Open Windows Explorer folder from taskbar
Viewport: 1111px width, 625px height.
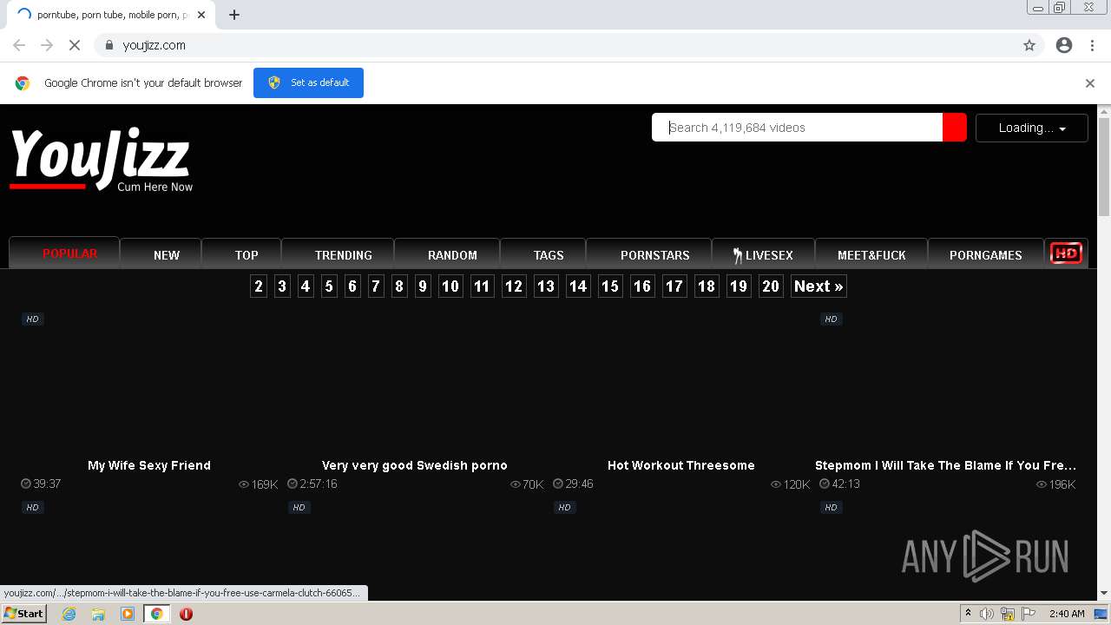point(98,614)
